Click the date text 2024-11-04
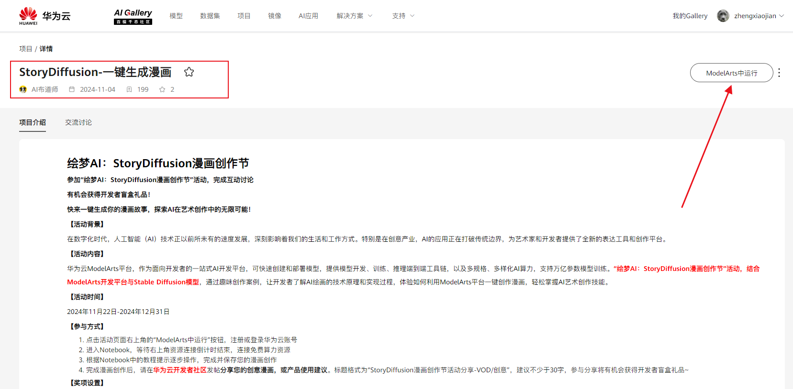 coord(98,89)
